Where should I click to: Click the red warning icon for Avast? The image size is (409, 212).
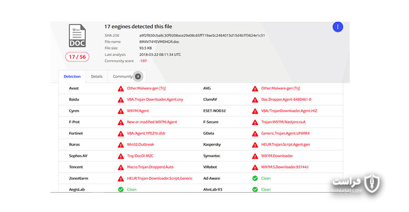point(121,89)
